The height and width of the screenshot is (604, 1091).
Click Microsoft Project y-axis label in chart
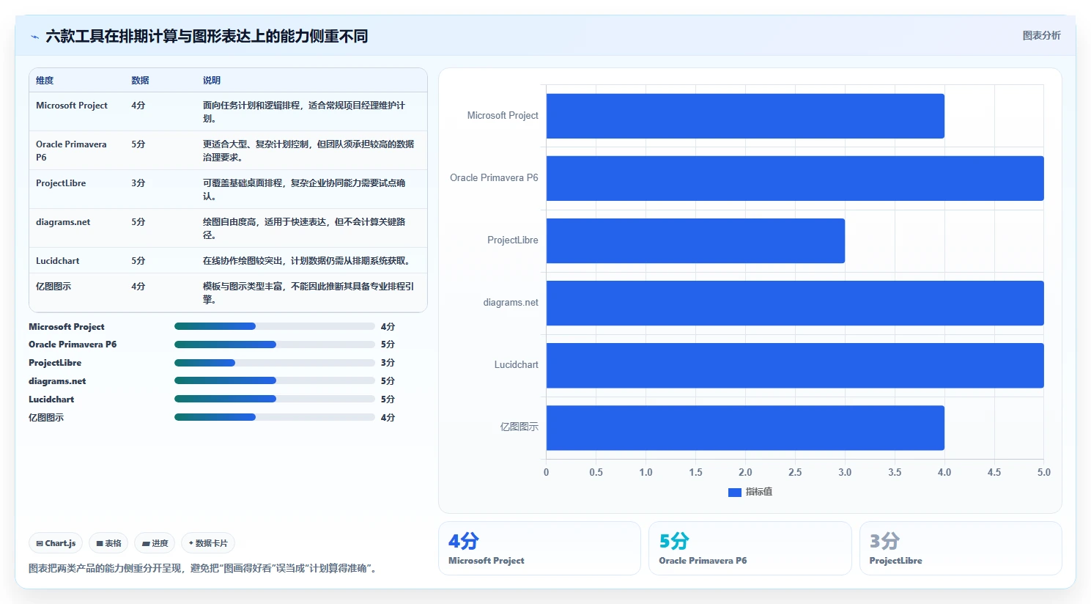(x=503, y=116)
